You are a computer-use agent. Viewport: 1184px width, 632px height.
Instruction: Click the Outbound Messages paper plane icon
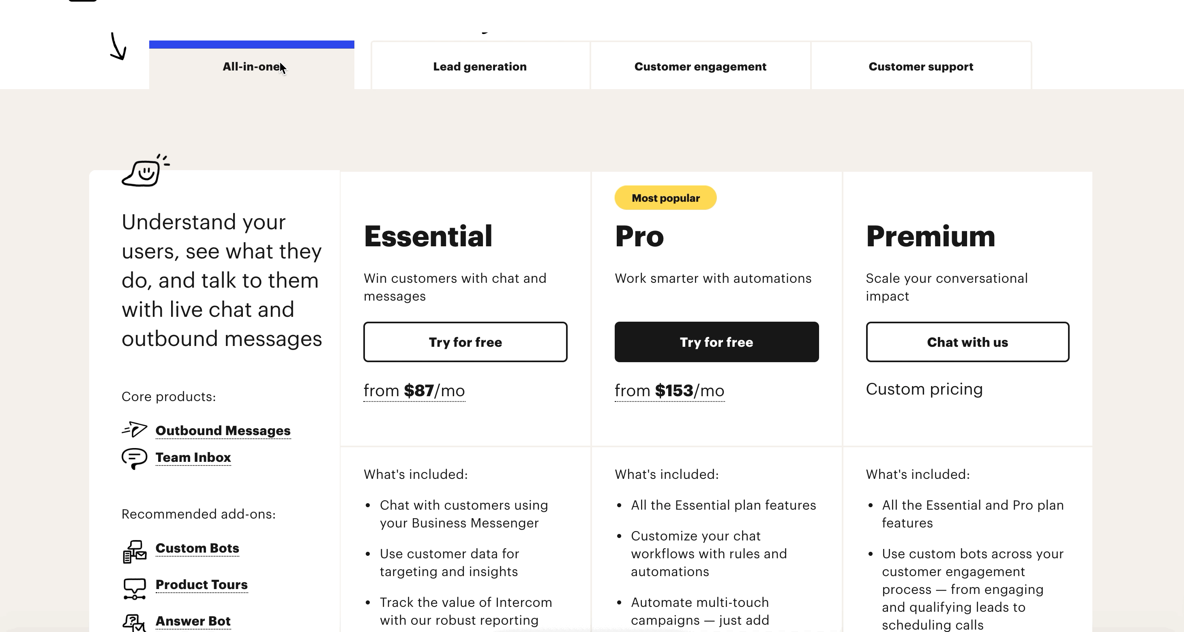click(x=134, y=429)
